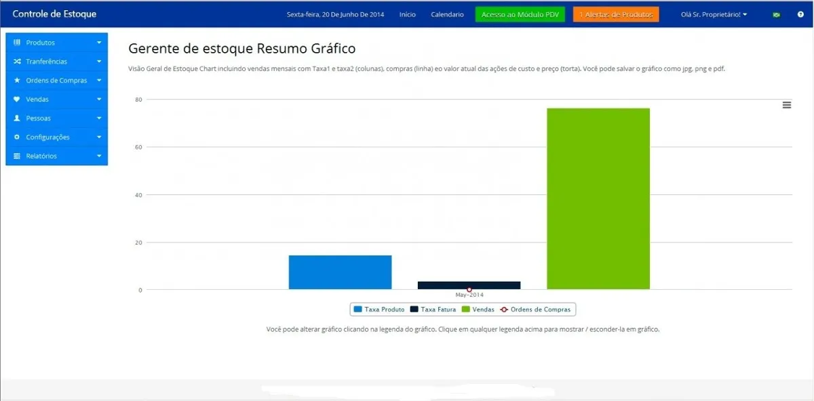The width and height of the screenshot is (814, 401).
Task: Open Calendario from the top navigation
Action: pos(447,15)
